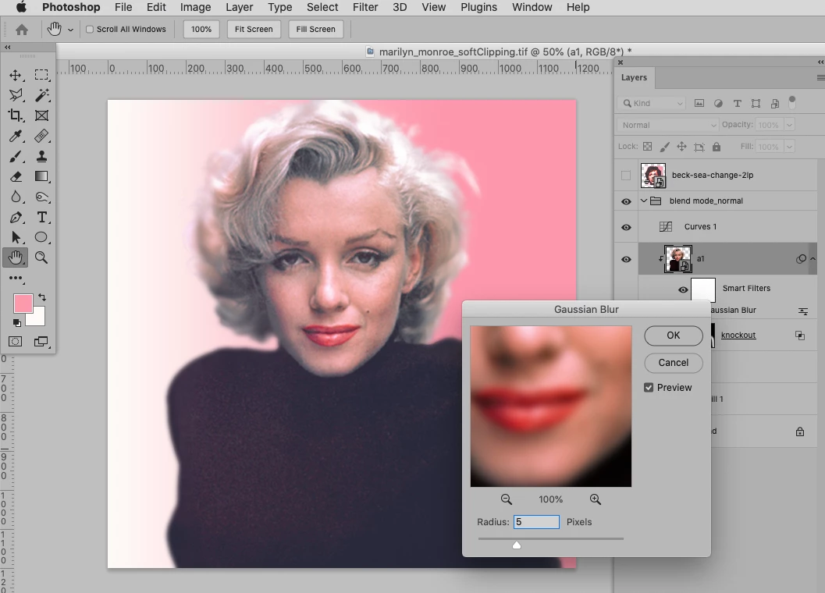Hide the blend mode_normal group
The image size is (825, 593).
coord(626,201)
